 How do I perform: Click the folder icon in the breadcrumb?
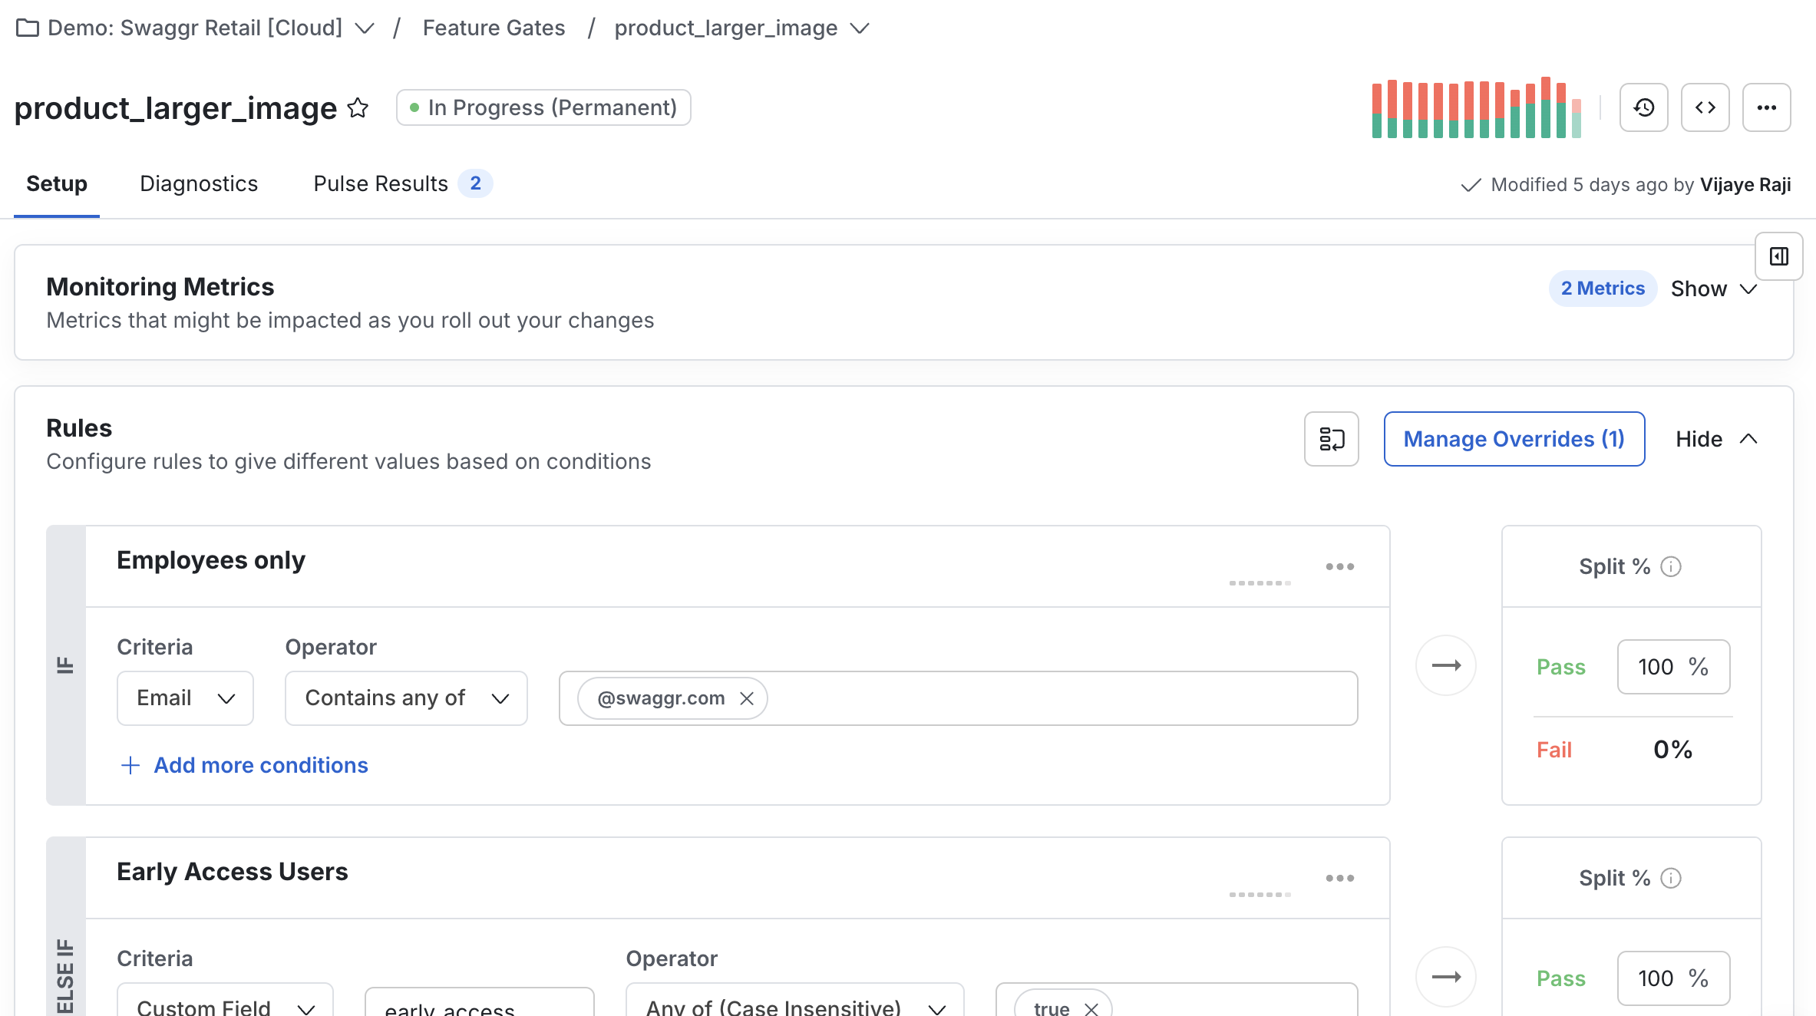(x=28, y=28)
